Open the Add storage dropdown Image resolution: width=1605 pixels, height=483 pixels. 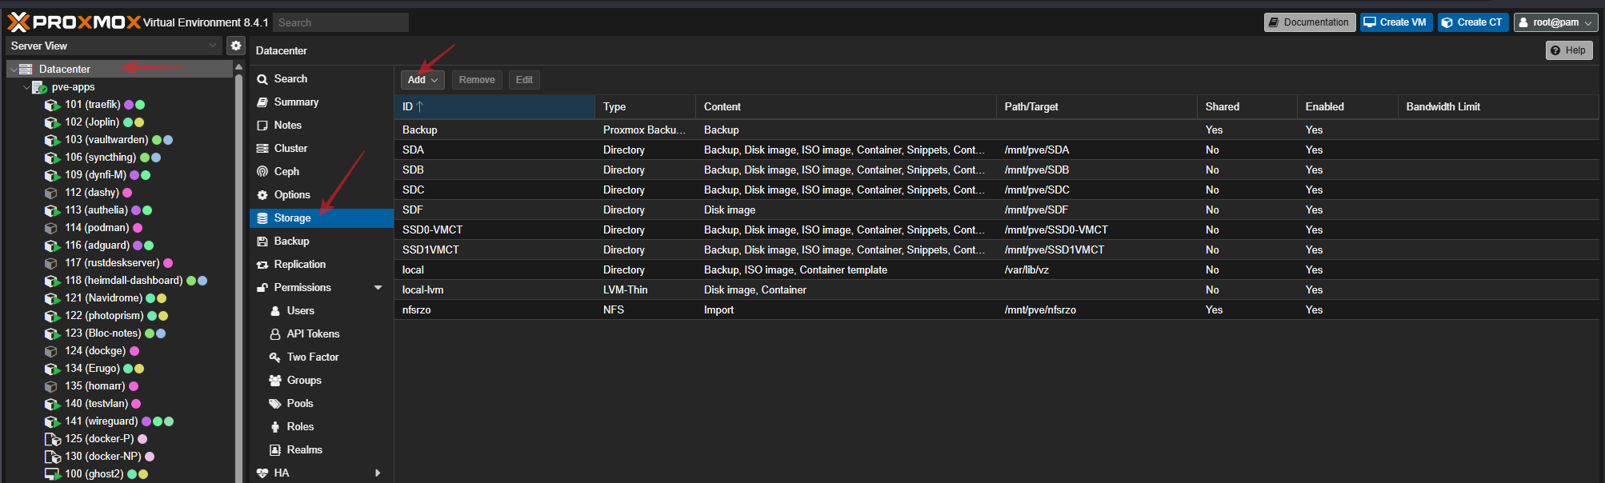coord(422,80)
